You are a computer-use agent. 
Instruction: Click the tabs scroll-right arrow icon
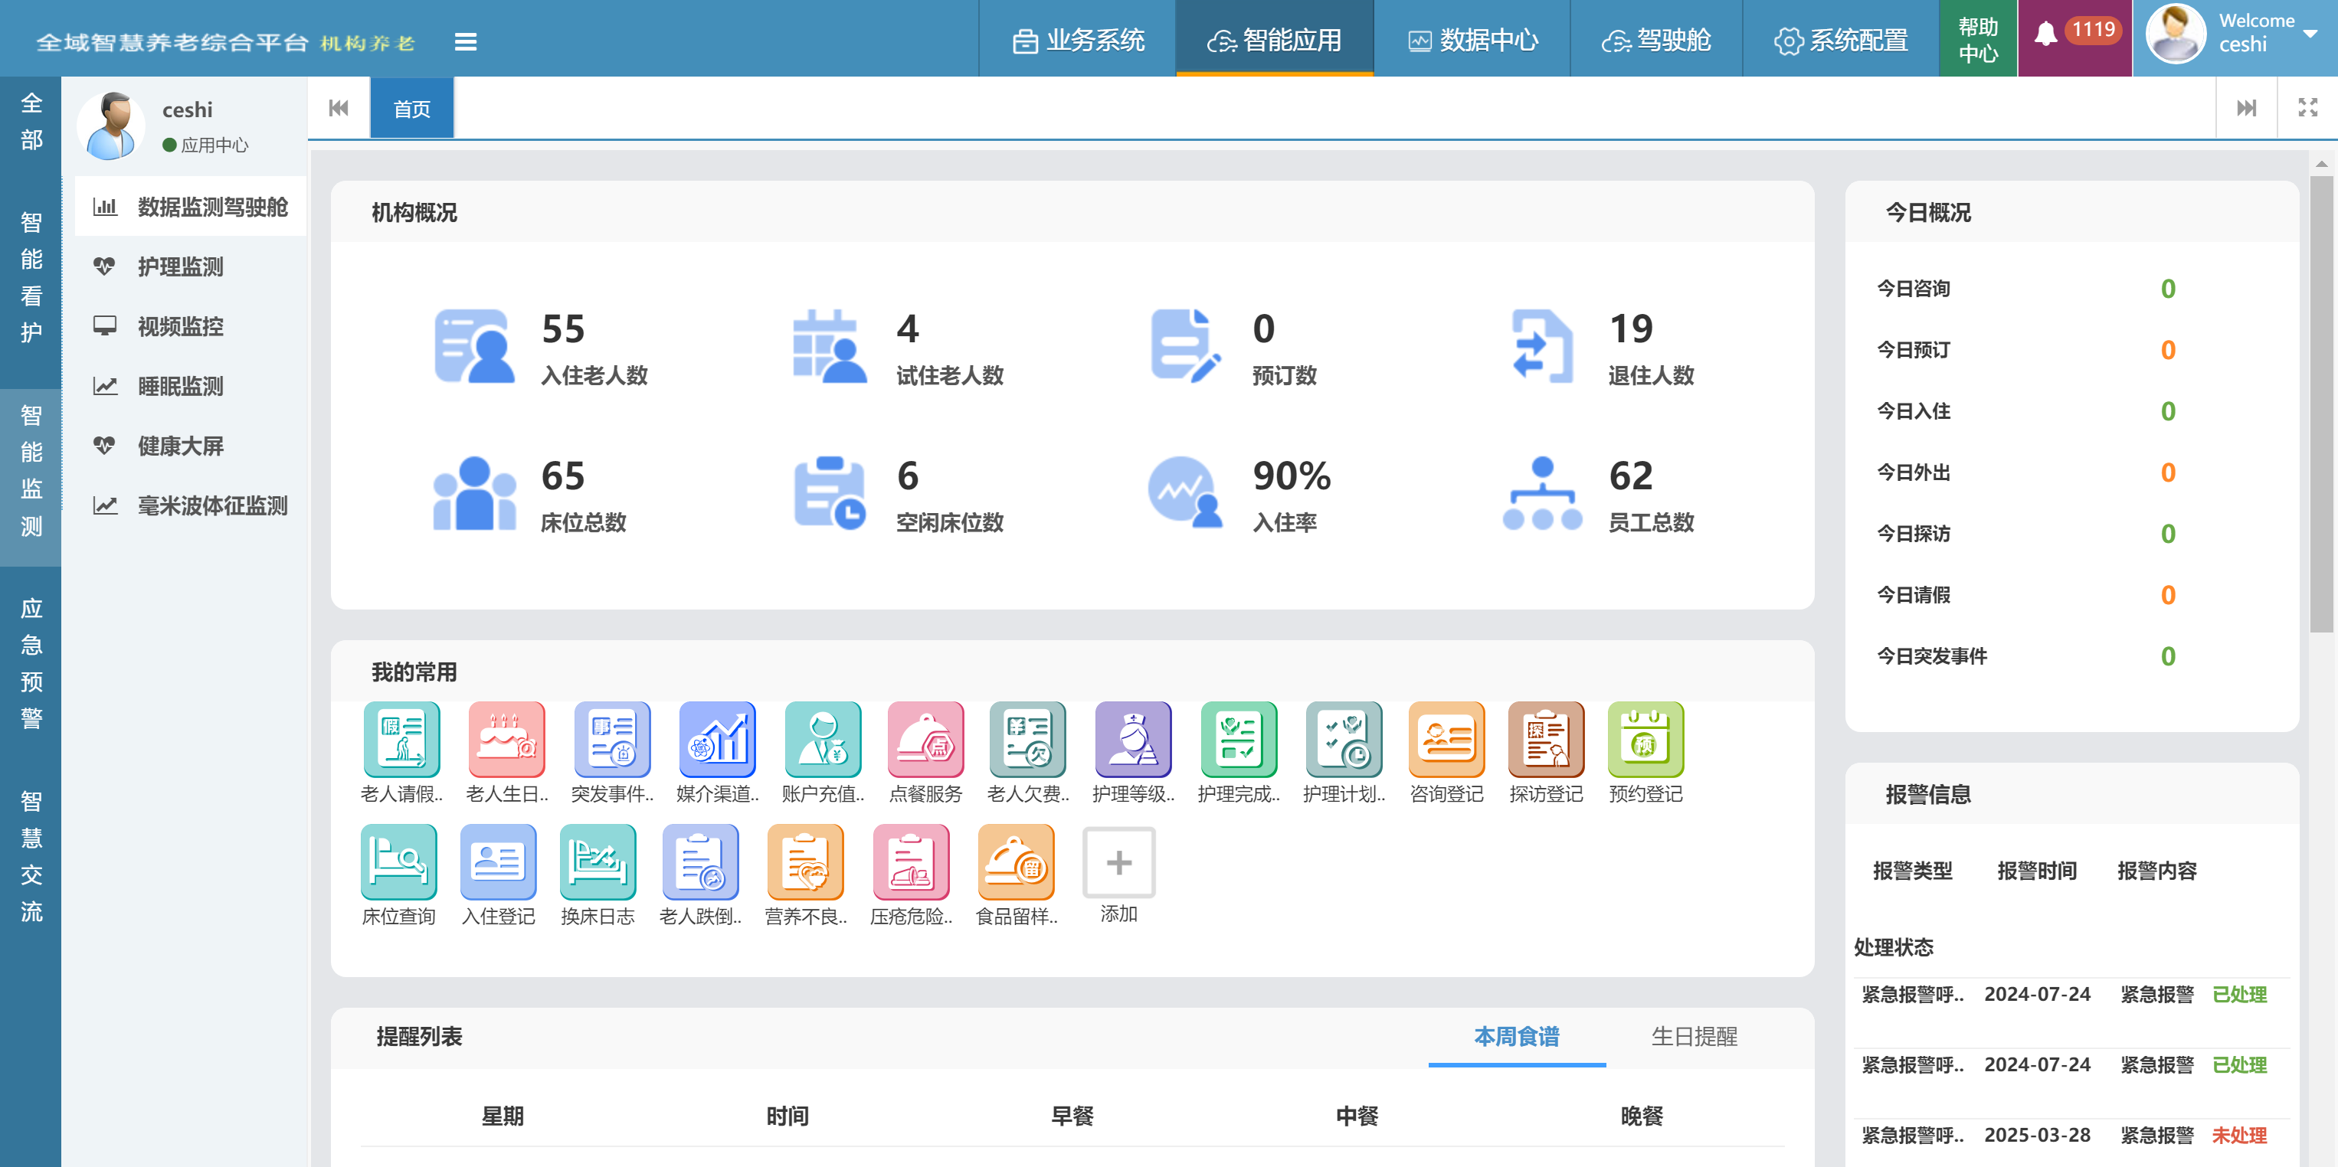(2246, 108)
